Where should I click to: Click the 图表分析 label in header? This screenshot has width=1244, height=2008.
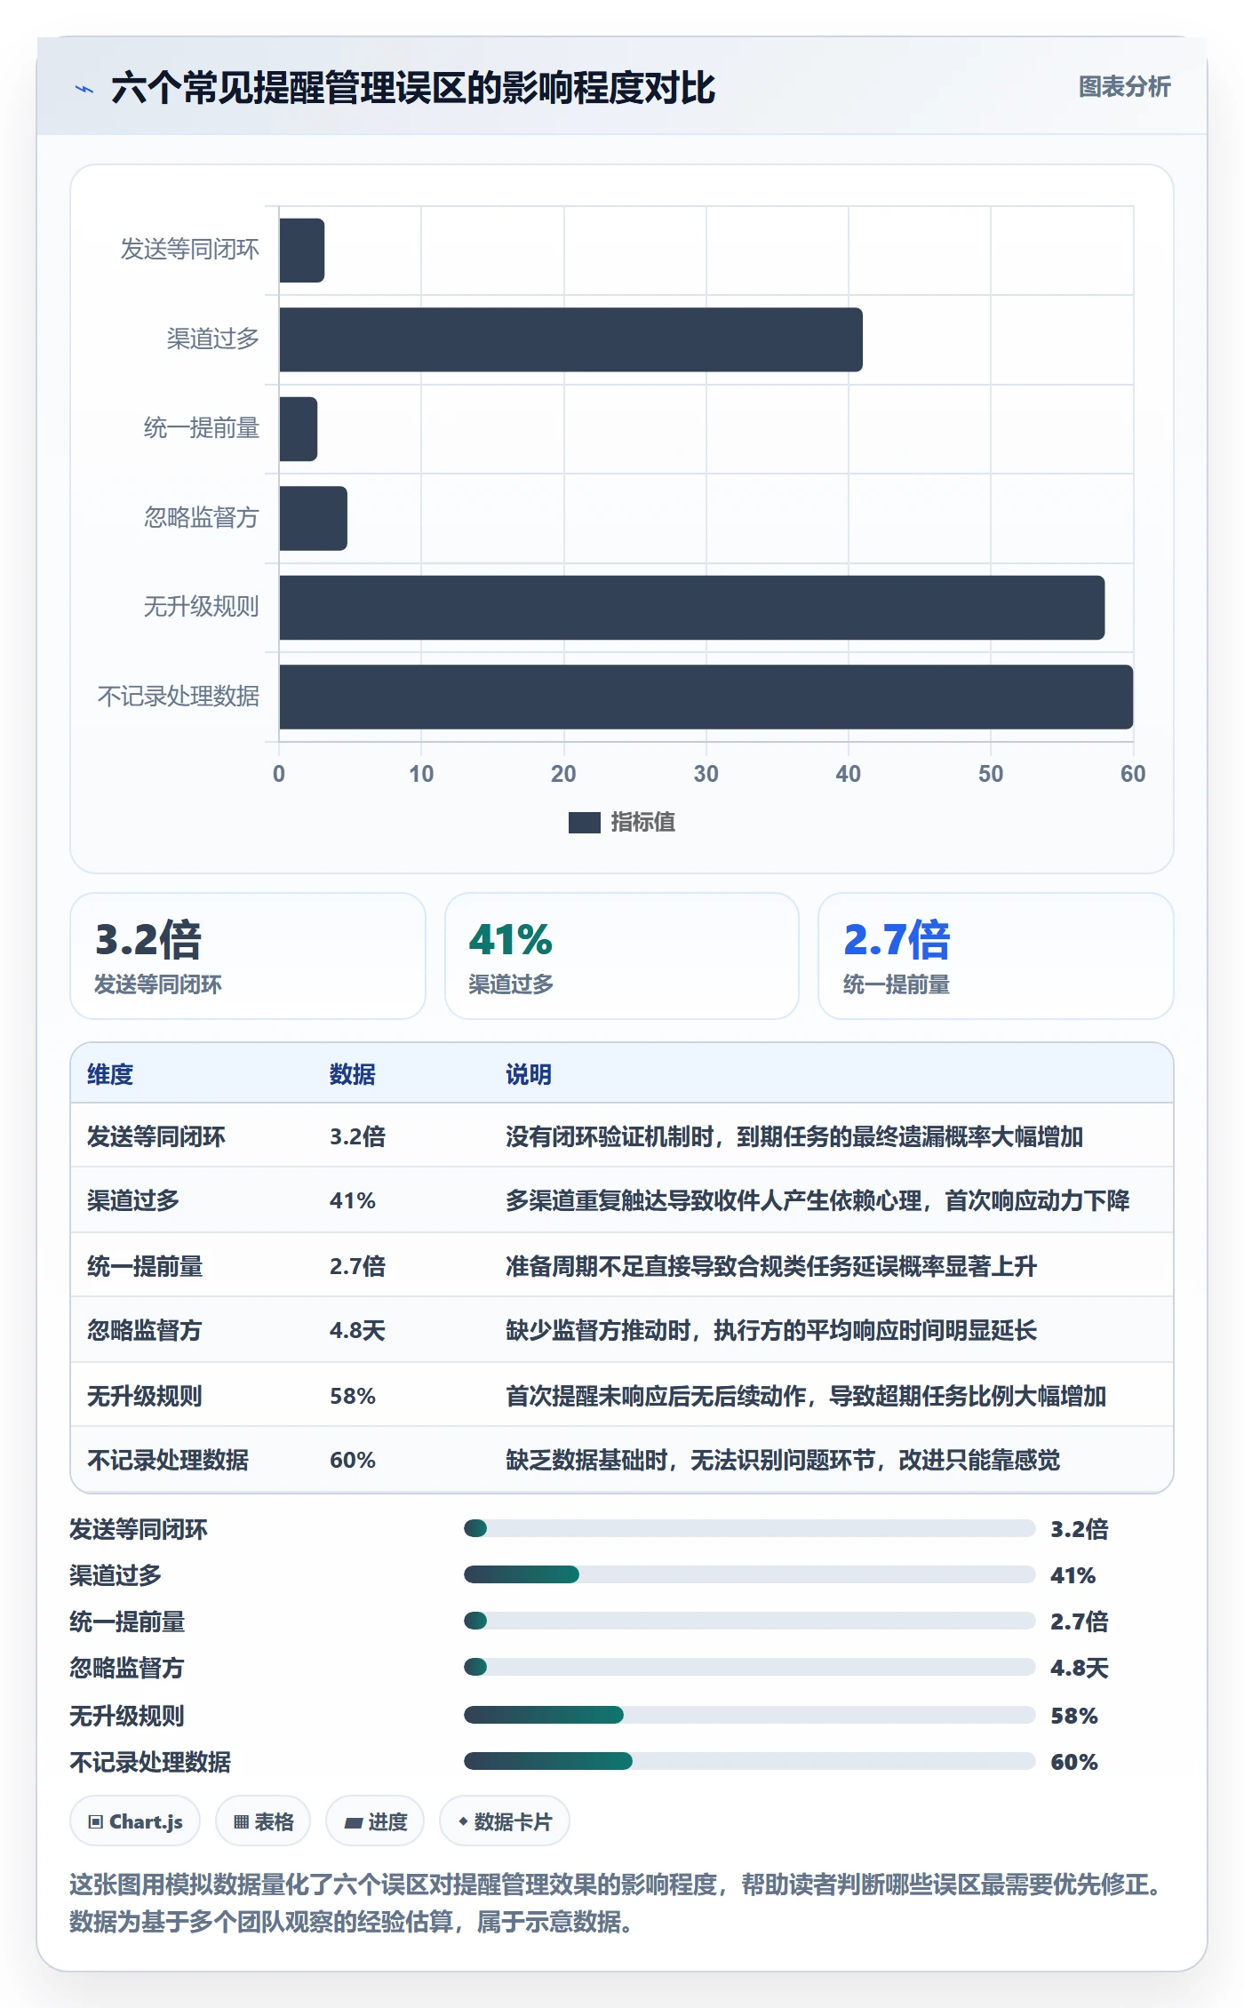[x=1124, y=86]
